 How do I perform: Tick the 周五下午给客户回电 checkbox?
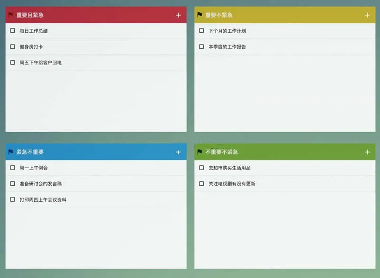(x=13, y=63)
